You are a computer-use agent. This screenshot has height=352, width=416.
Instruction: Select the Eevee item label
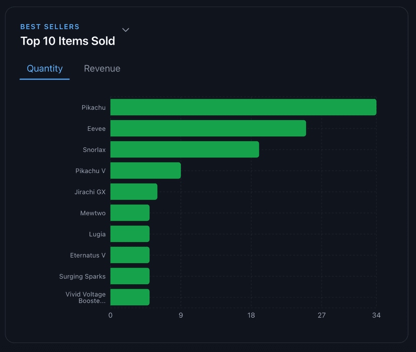click(x=96, y=128)
